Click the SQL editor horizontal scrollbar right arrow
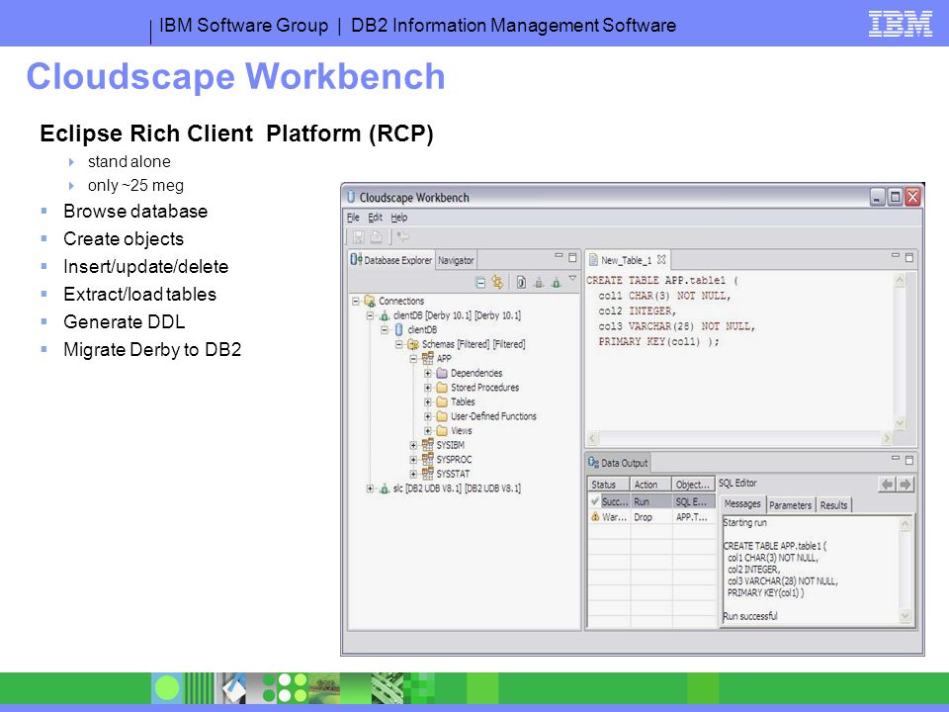Viewport: 949px width, 712px height. point(887,438)
